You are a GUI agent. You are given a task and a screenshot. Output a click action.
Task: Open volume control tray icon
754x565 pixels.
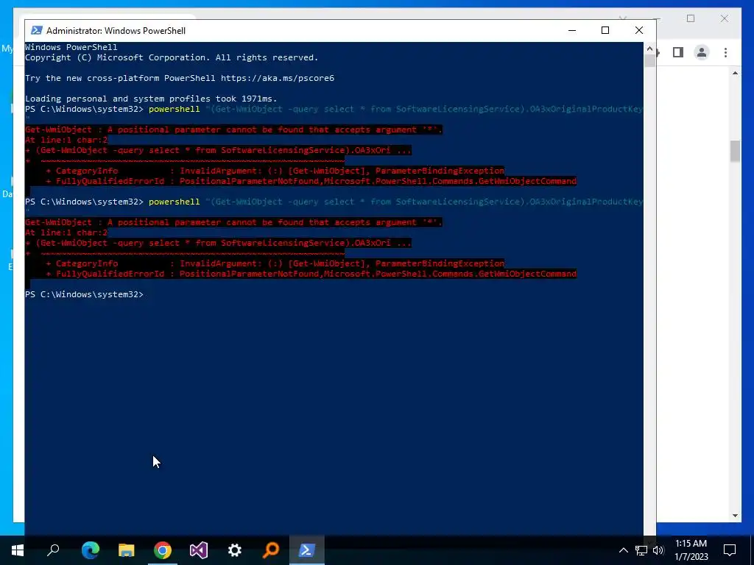(x=658, y=550)
